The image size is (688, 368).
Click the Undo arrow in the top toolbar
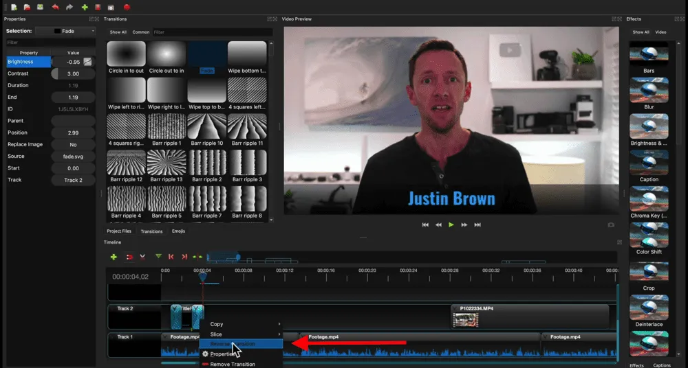pyautogui.click(x=56, y=7)
